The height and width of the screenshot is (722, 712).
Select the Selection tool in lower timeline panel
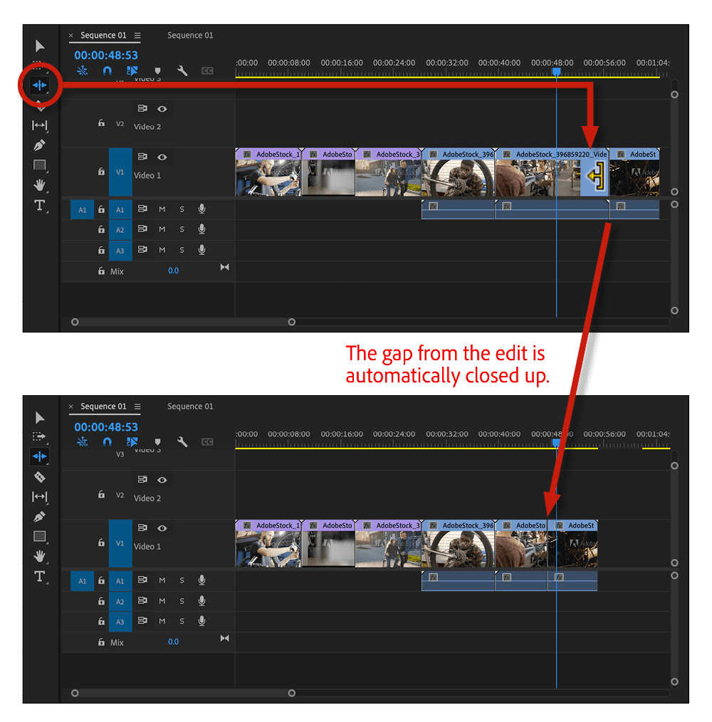click(x=40, y=418)
